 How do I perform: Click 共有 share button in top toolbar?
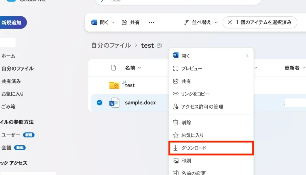tap(131, 22)
